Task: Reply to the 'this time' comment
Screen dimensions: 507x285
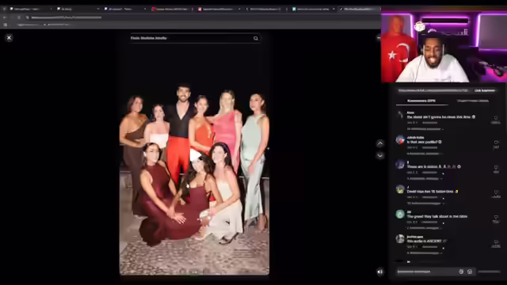Action: [429, 123]
